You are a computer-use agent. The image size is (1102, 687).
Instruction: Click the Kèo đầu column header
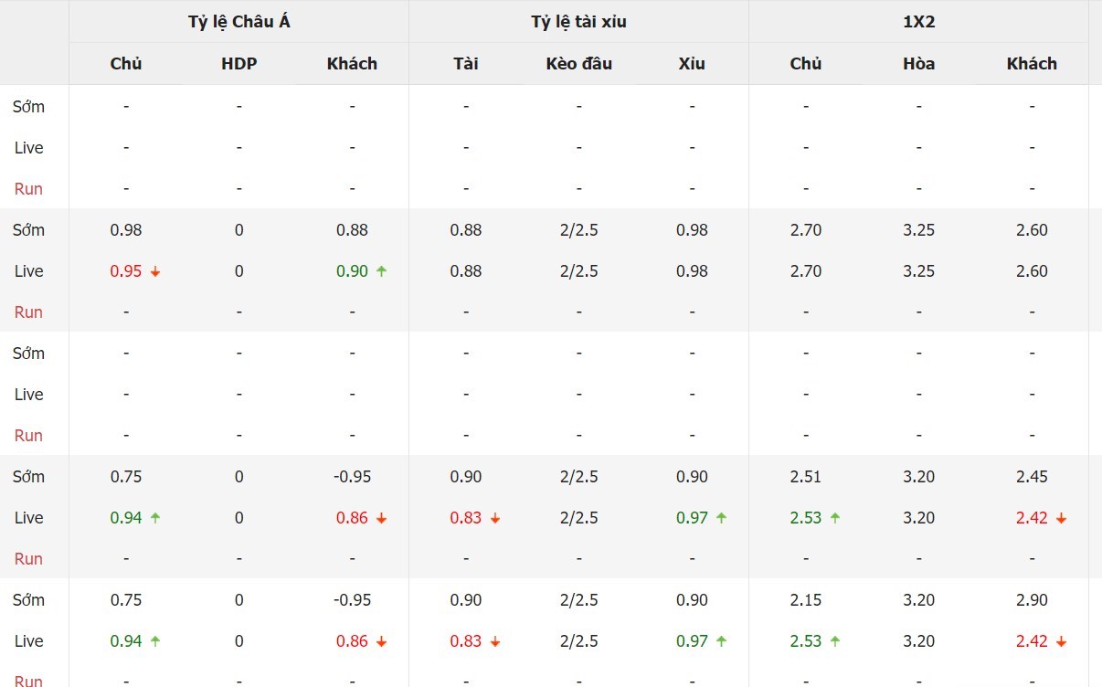(578, 64)
